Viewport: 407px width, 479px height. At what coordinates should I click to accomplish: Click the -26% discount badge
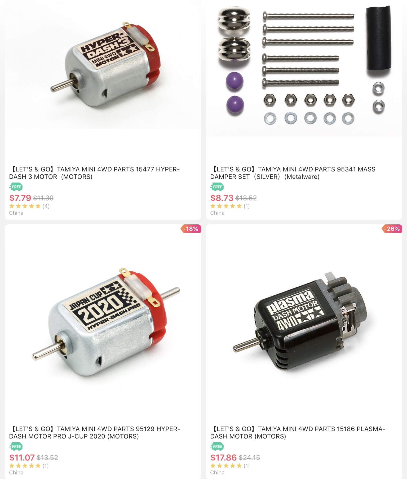tap(392, 229)
